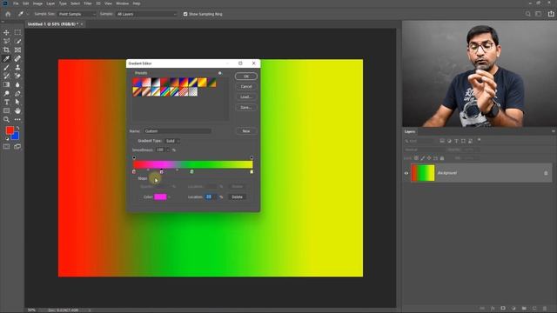
Task: Select the Rectangle shape tool
Action: (x=6, y=110)
